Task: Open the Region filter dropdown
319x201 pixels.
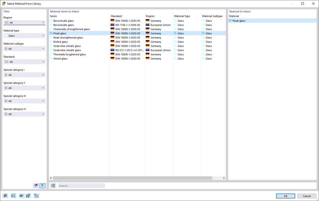Action: pos(24,23)
